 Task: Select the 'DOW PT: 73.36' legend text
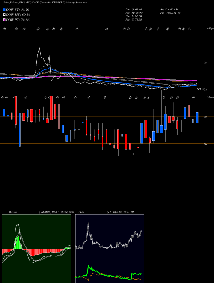point(18,20)
